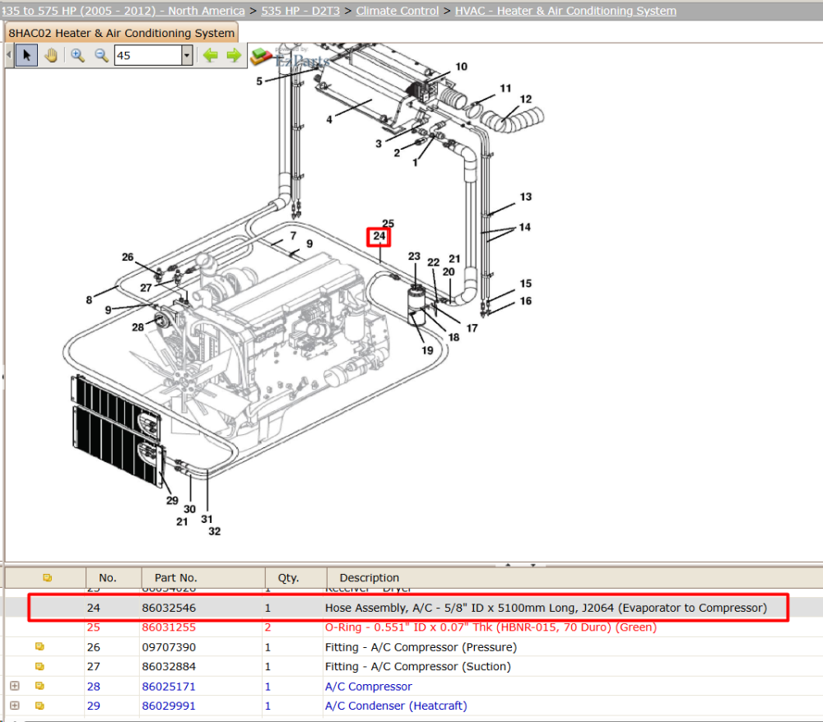Click callout 19 below the receiver dryer
Viewport: 823px width, 722px height.
427,350
